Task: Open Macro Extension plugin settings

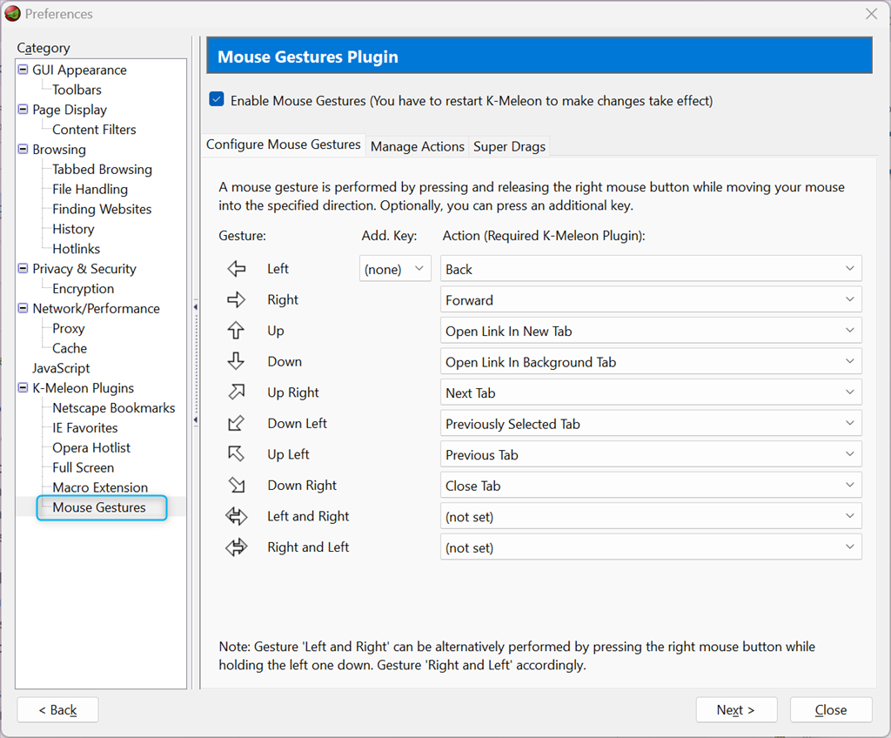Action: (100, 488)
